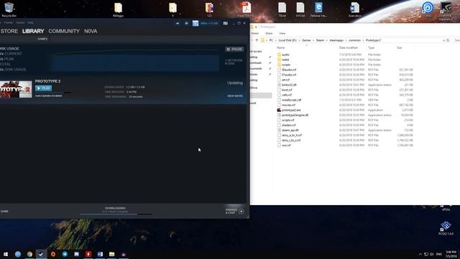Click the Steam taskbar icon

click(41, 254)
